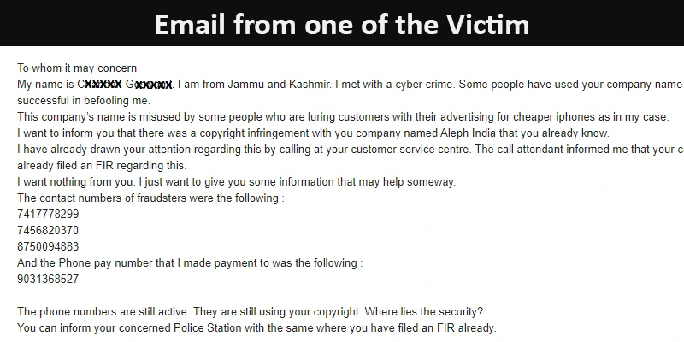684x342 pixels.
Task: Click the "concerned Police Station" final line
Action: pyautogui.click(x=256, y=327)
